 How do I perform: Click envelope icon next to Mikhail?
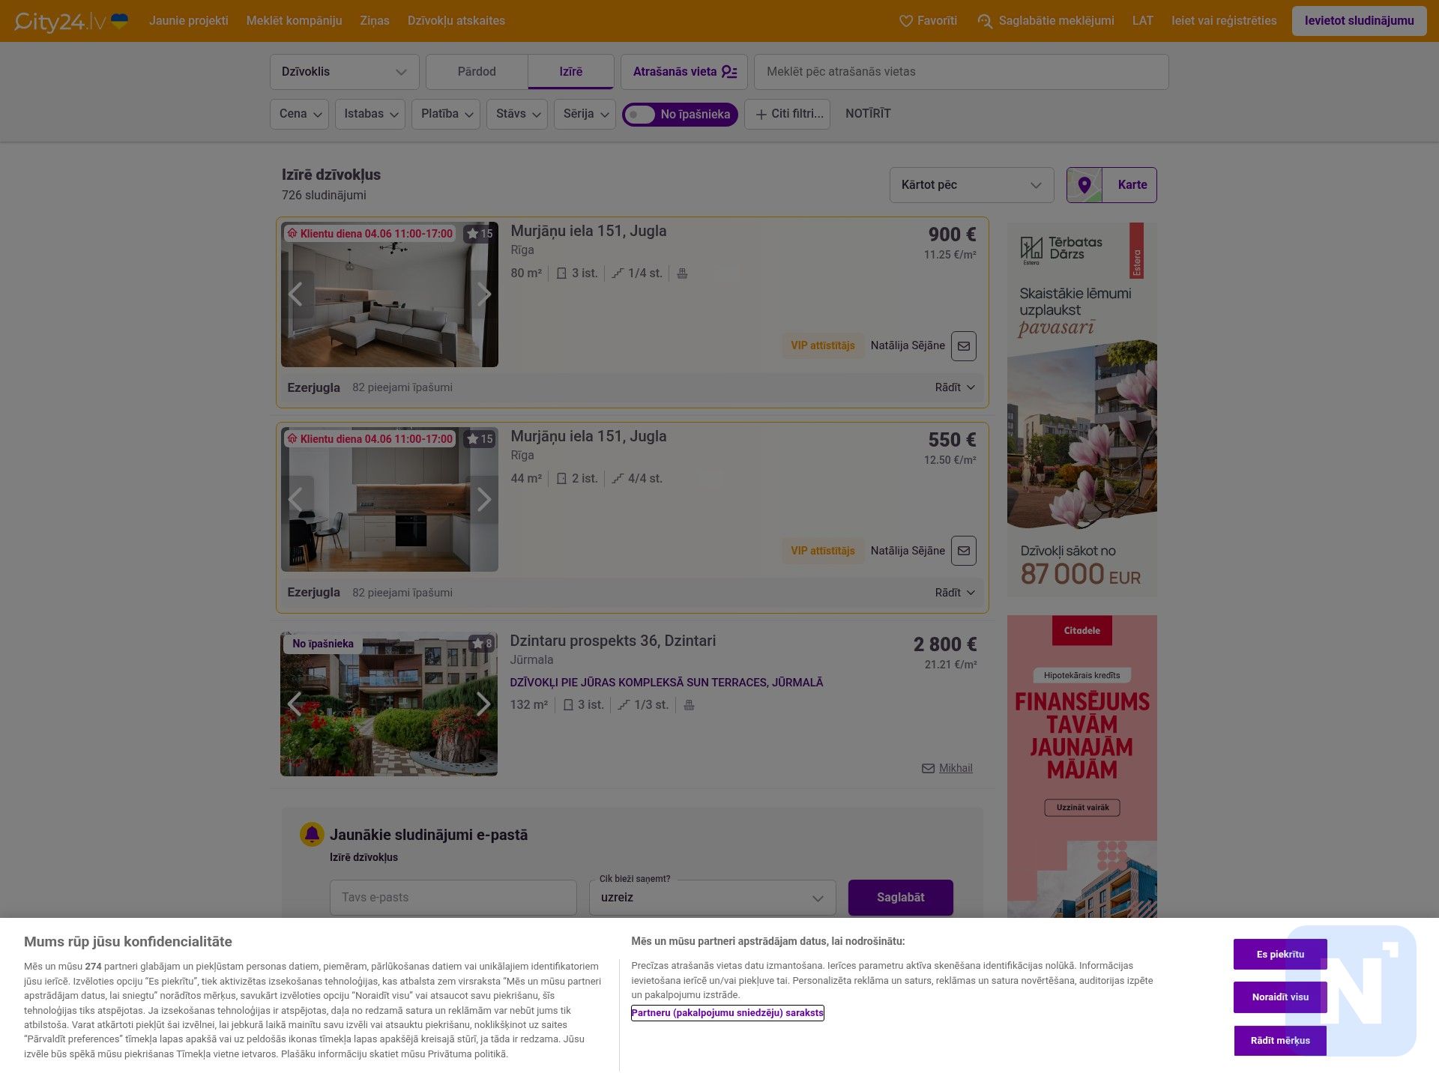click(928, 769)
